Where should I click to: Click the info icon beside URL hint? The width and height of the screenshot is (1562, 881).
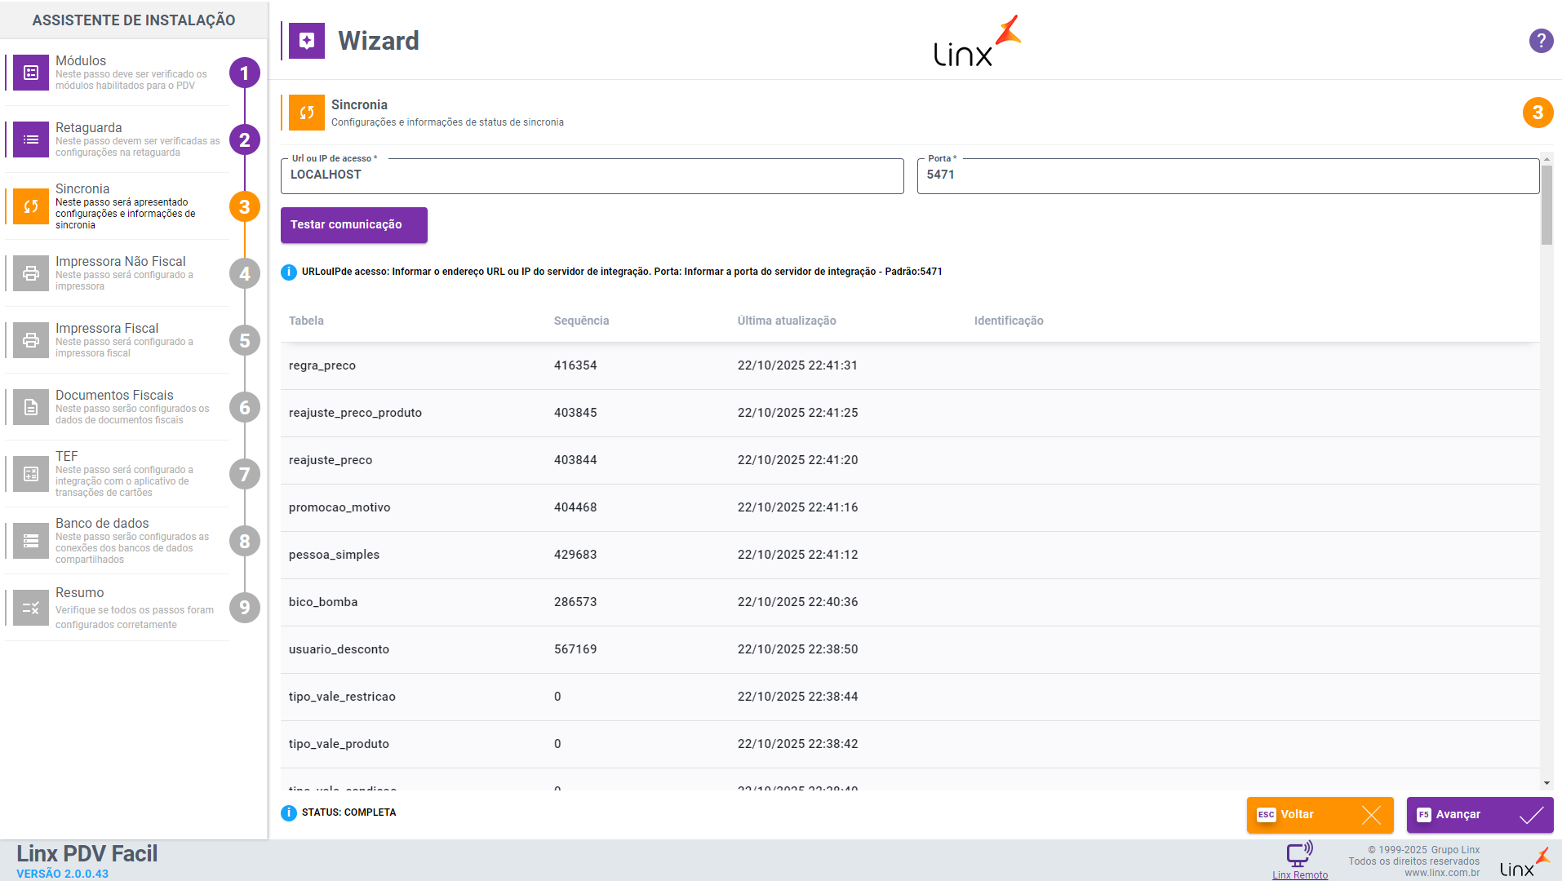pos(289,272)
